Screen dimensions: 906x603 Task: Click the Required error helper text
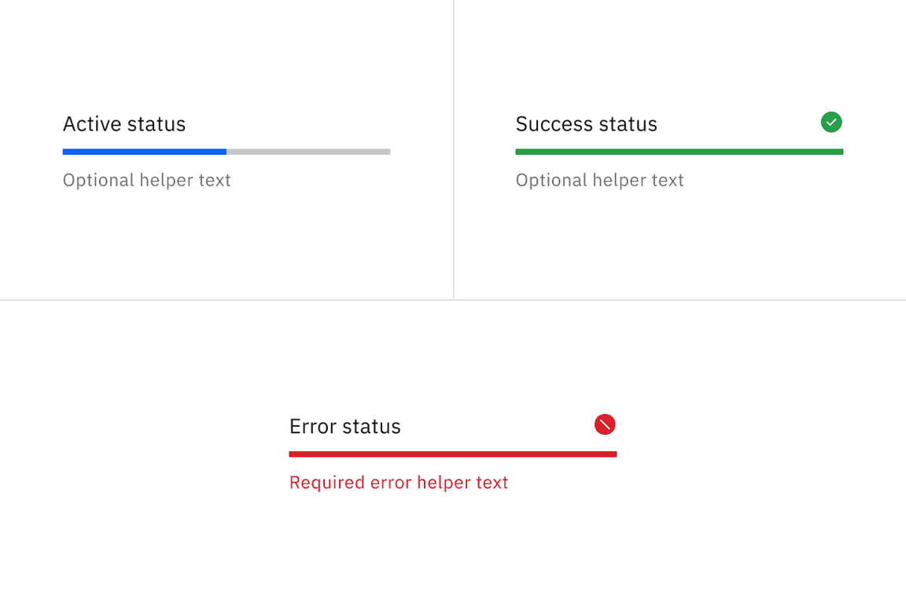coord(399,482)
